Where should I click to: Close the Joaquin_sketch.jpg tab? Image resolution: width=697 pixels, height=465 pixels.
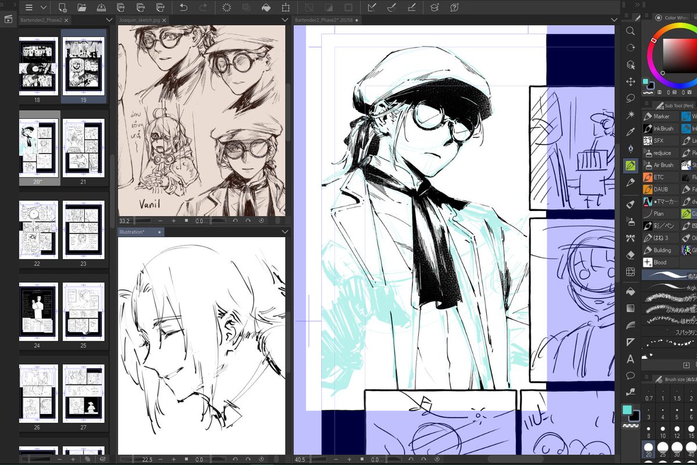point(165,20)
